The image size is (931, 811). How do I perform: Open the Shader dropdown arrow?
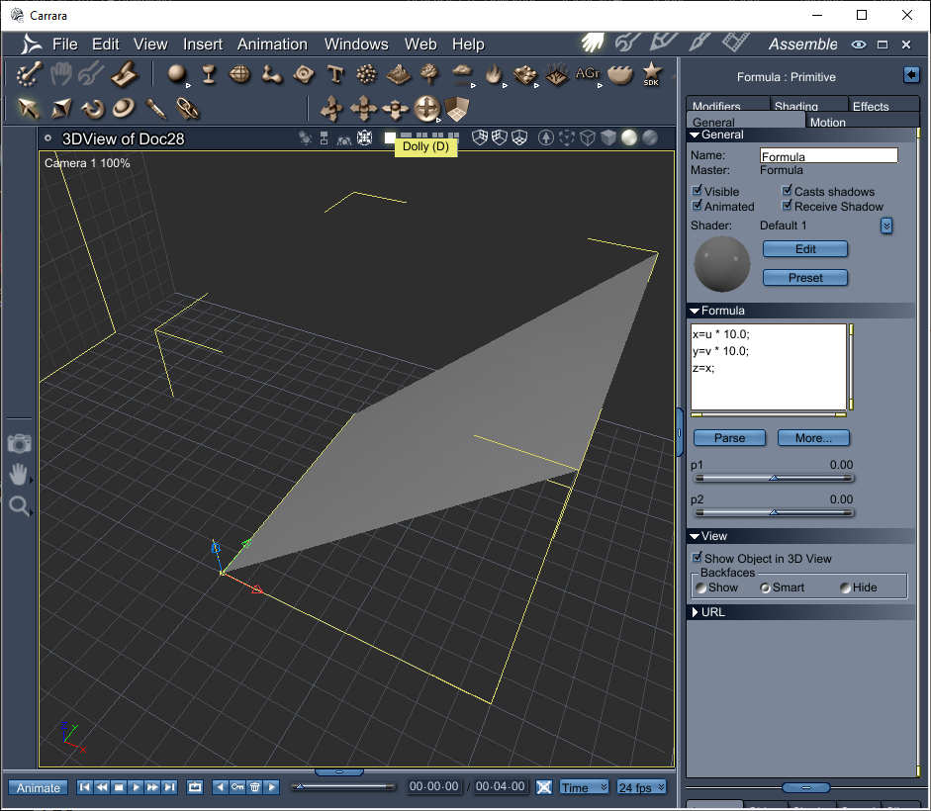pyautogui.click(x=886, y=225)
